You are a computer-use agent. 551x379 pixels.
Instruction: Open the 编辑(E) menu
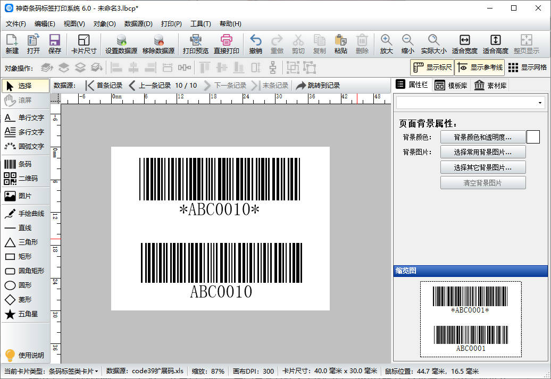[x=45, y=24]
